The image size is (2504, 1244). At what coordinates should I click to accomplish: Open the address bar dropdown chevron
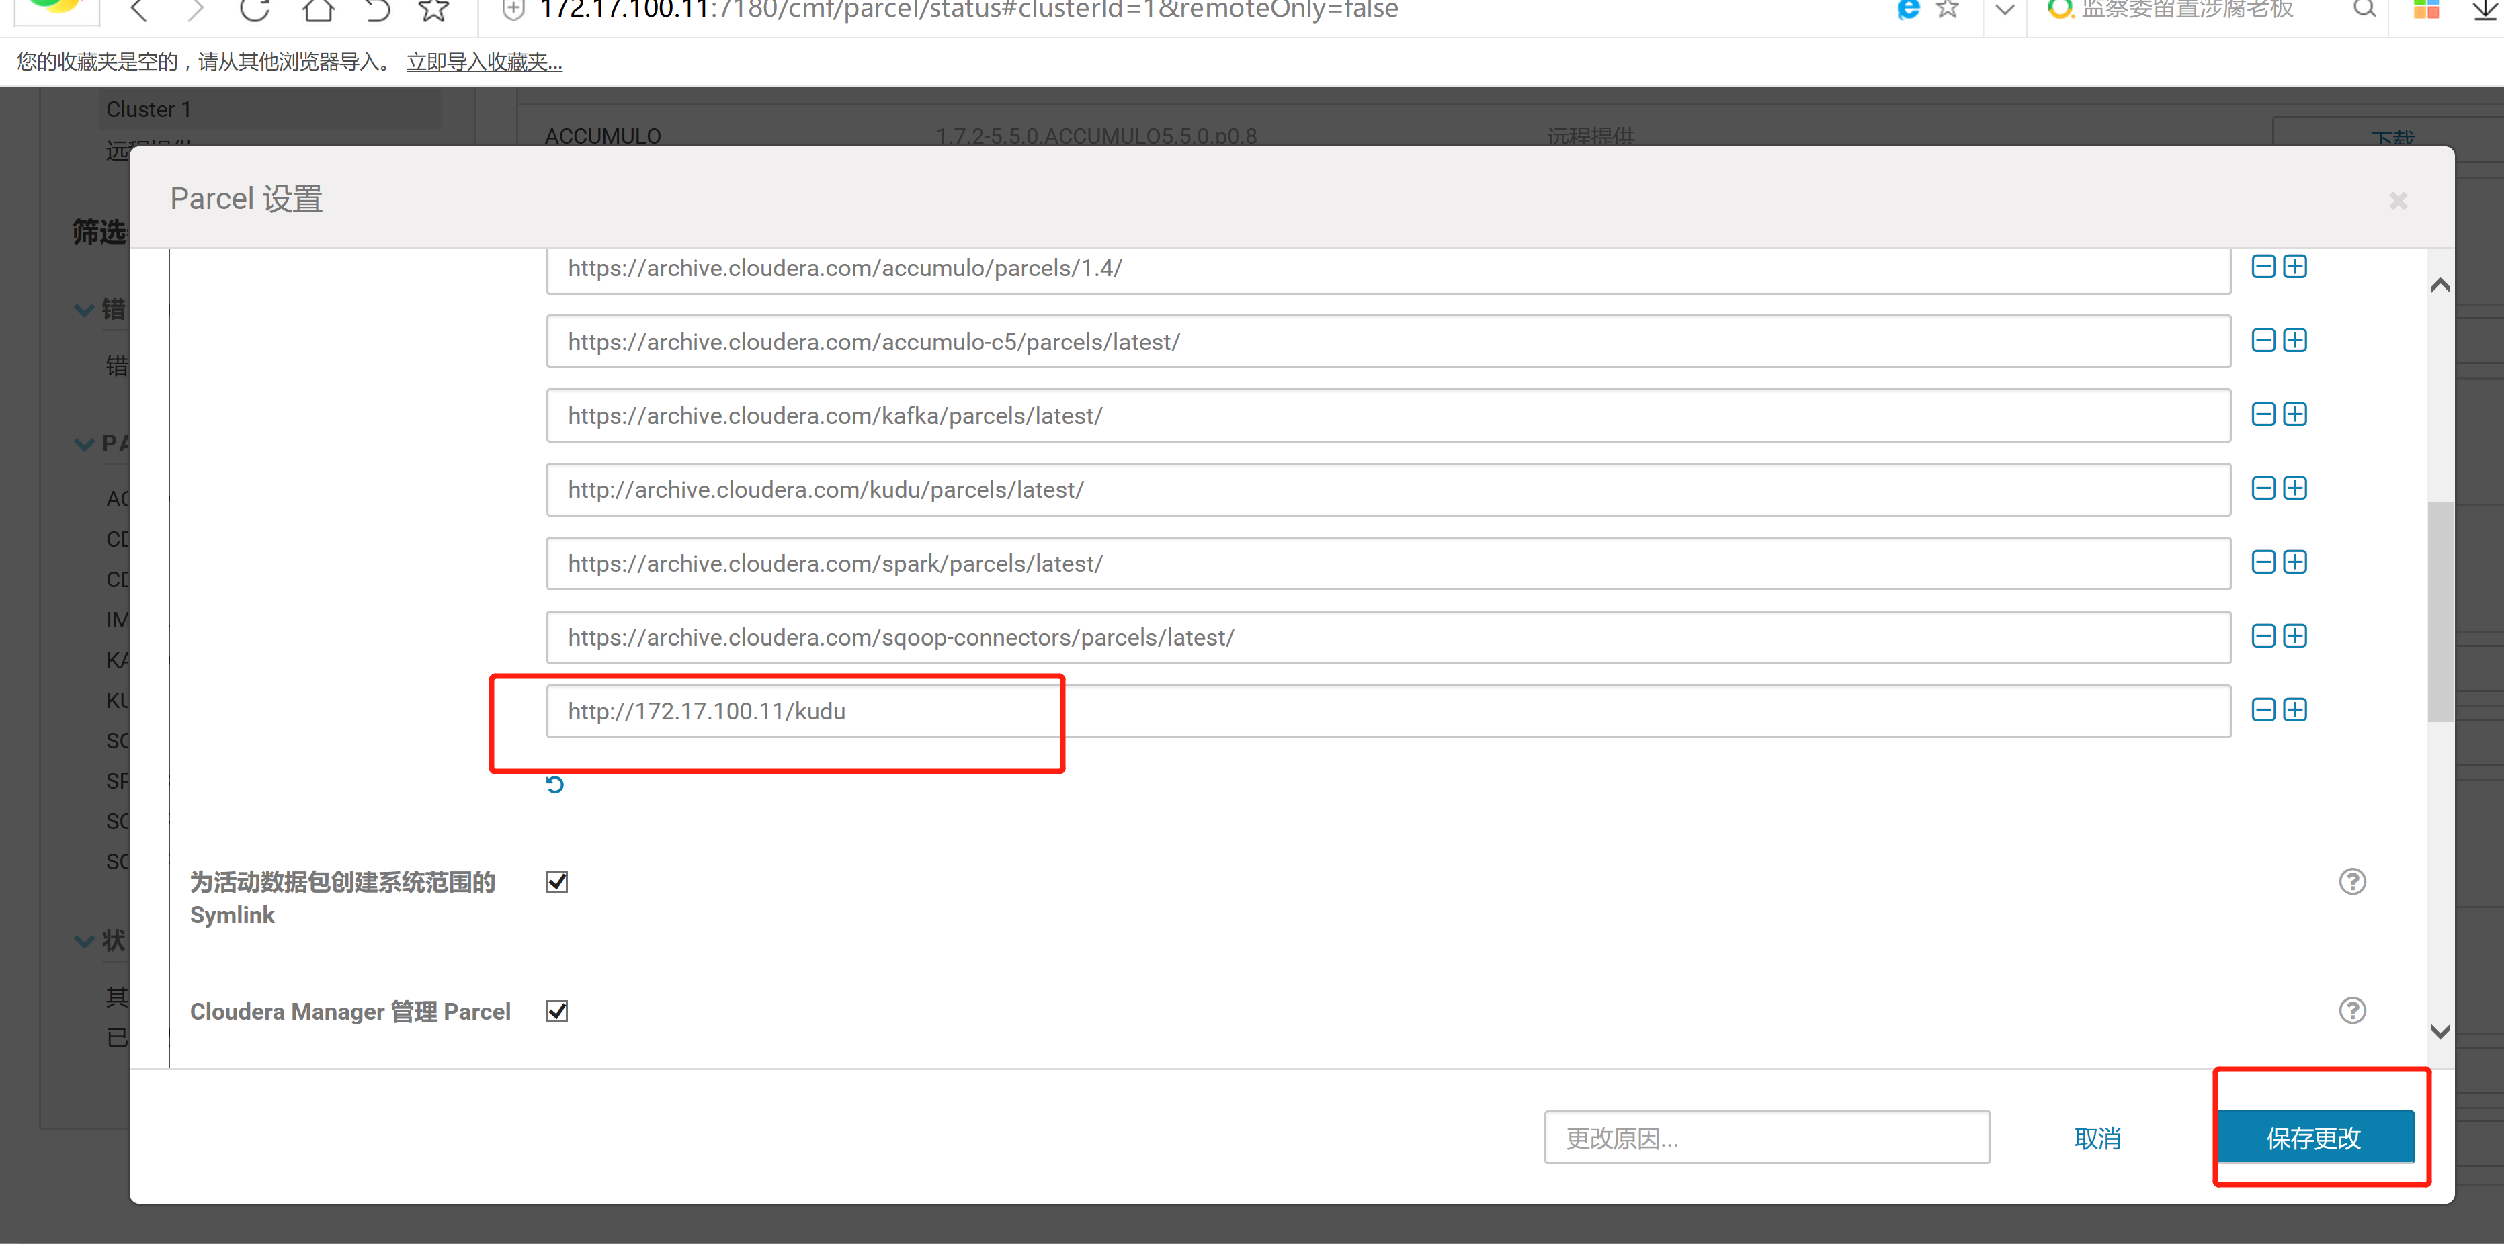(2003, 9)
